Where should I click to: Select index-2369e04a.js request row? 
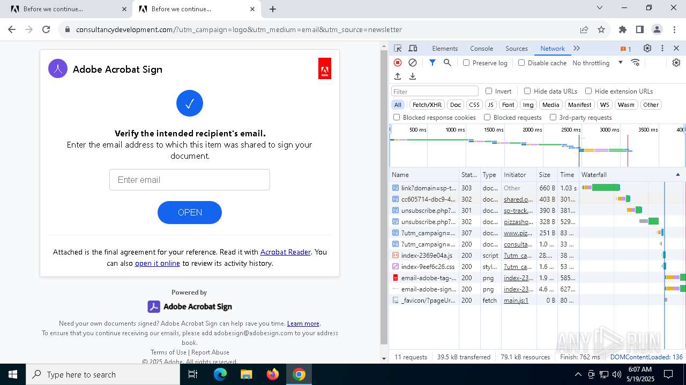coord(537,256)
